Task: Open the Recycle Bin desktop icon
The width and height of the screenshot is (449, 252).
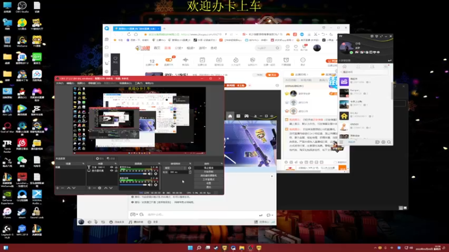Action: tap(7, 41)
